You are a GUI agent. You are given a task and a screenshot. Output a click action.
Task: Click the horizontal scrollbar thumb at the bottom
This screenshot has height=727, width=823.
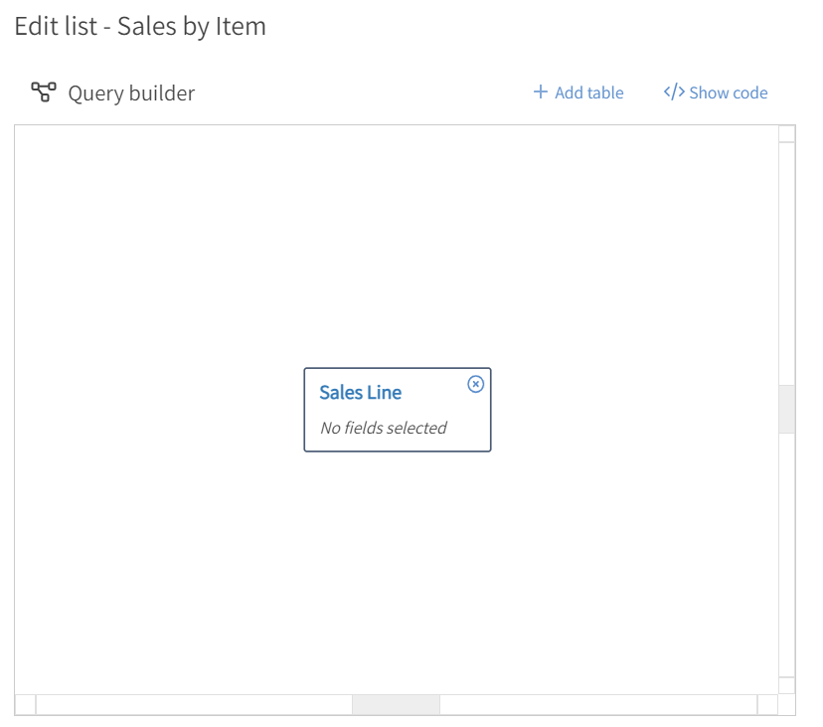(396, 704)
